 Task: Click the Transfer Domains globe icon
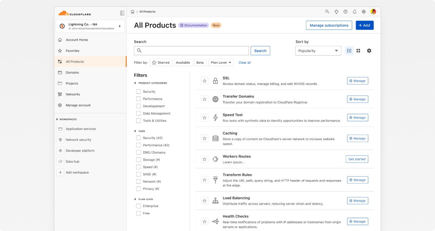click(x=215, y=99)
